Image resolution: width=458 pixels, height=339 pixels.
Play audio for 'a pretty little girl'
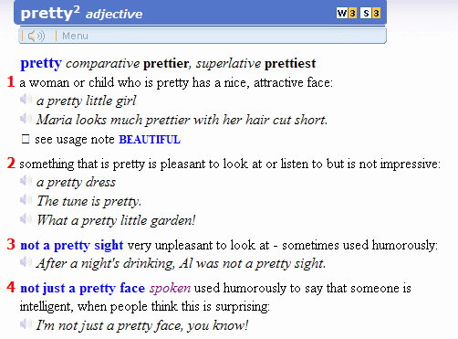(26, 100)
